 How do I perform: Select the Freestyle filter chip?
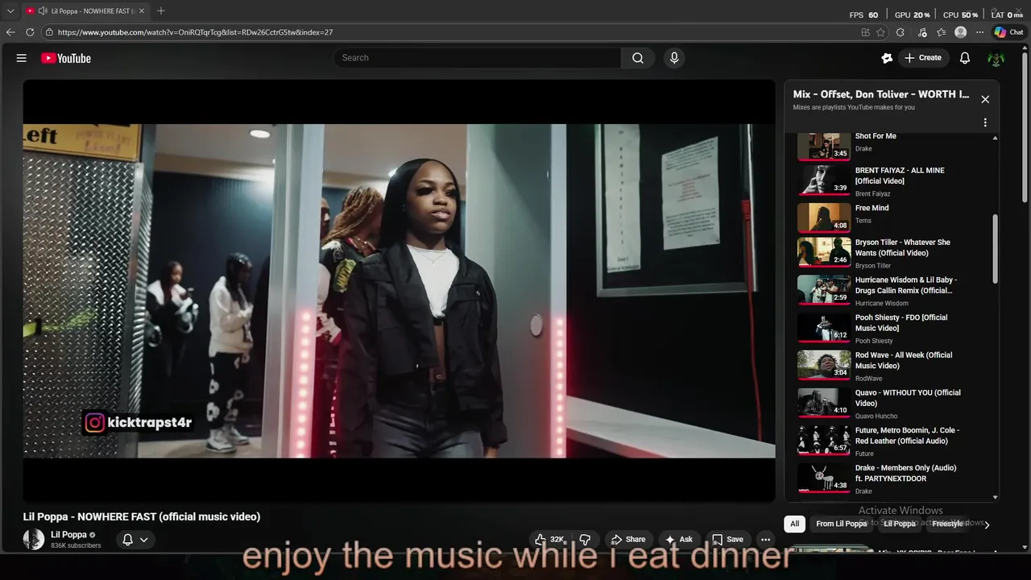click(948, 524)
